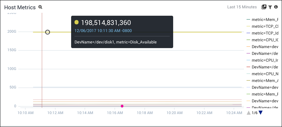
Task: Go to the previous legend page
Action: coord(249,113)
